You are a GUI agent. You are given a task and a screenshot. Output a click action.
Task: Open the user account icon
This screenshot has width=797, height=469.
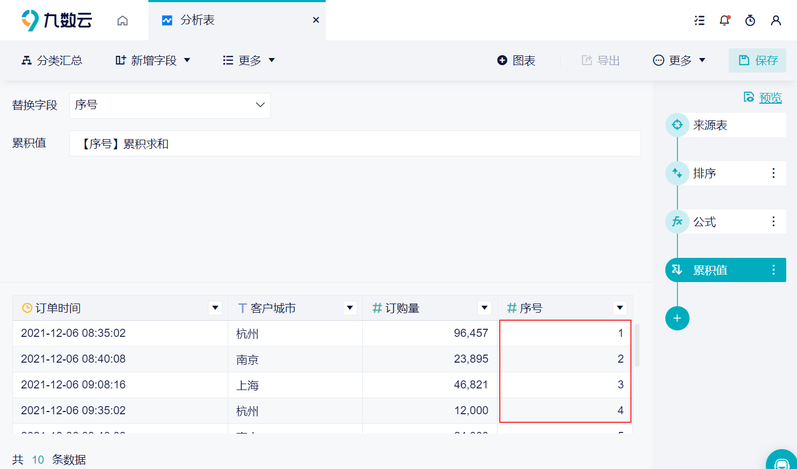(x=776, y=20)
